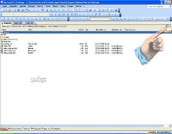Click the Find binoculars toolbar icon
Image resolution: width=172 pixels, height=134 pixels.
point(19,10)
